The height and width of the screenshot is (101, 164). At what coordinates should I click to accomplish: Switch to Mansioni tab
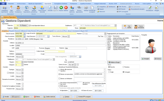tap(17, 31)
